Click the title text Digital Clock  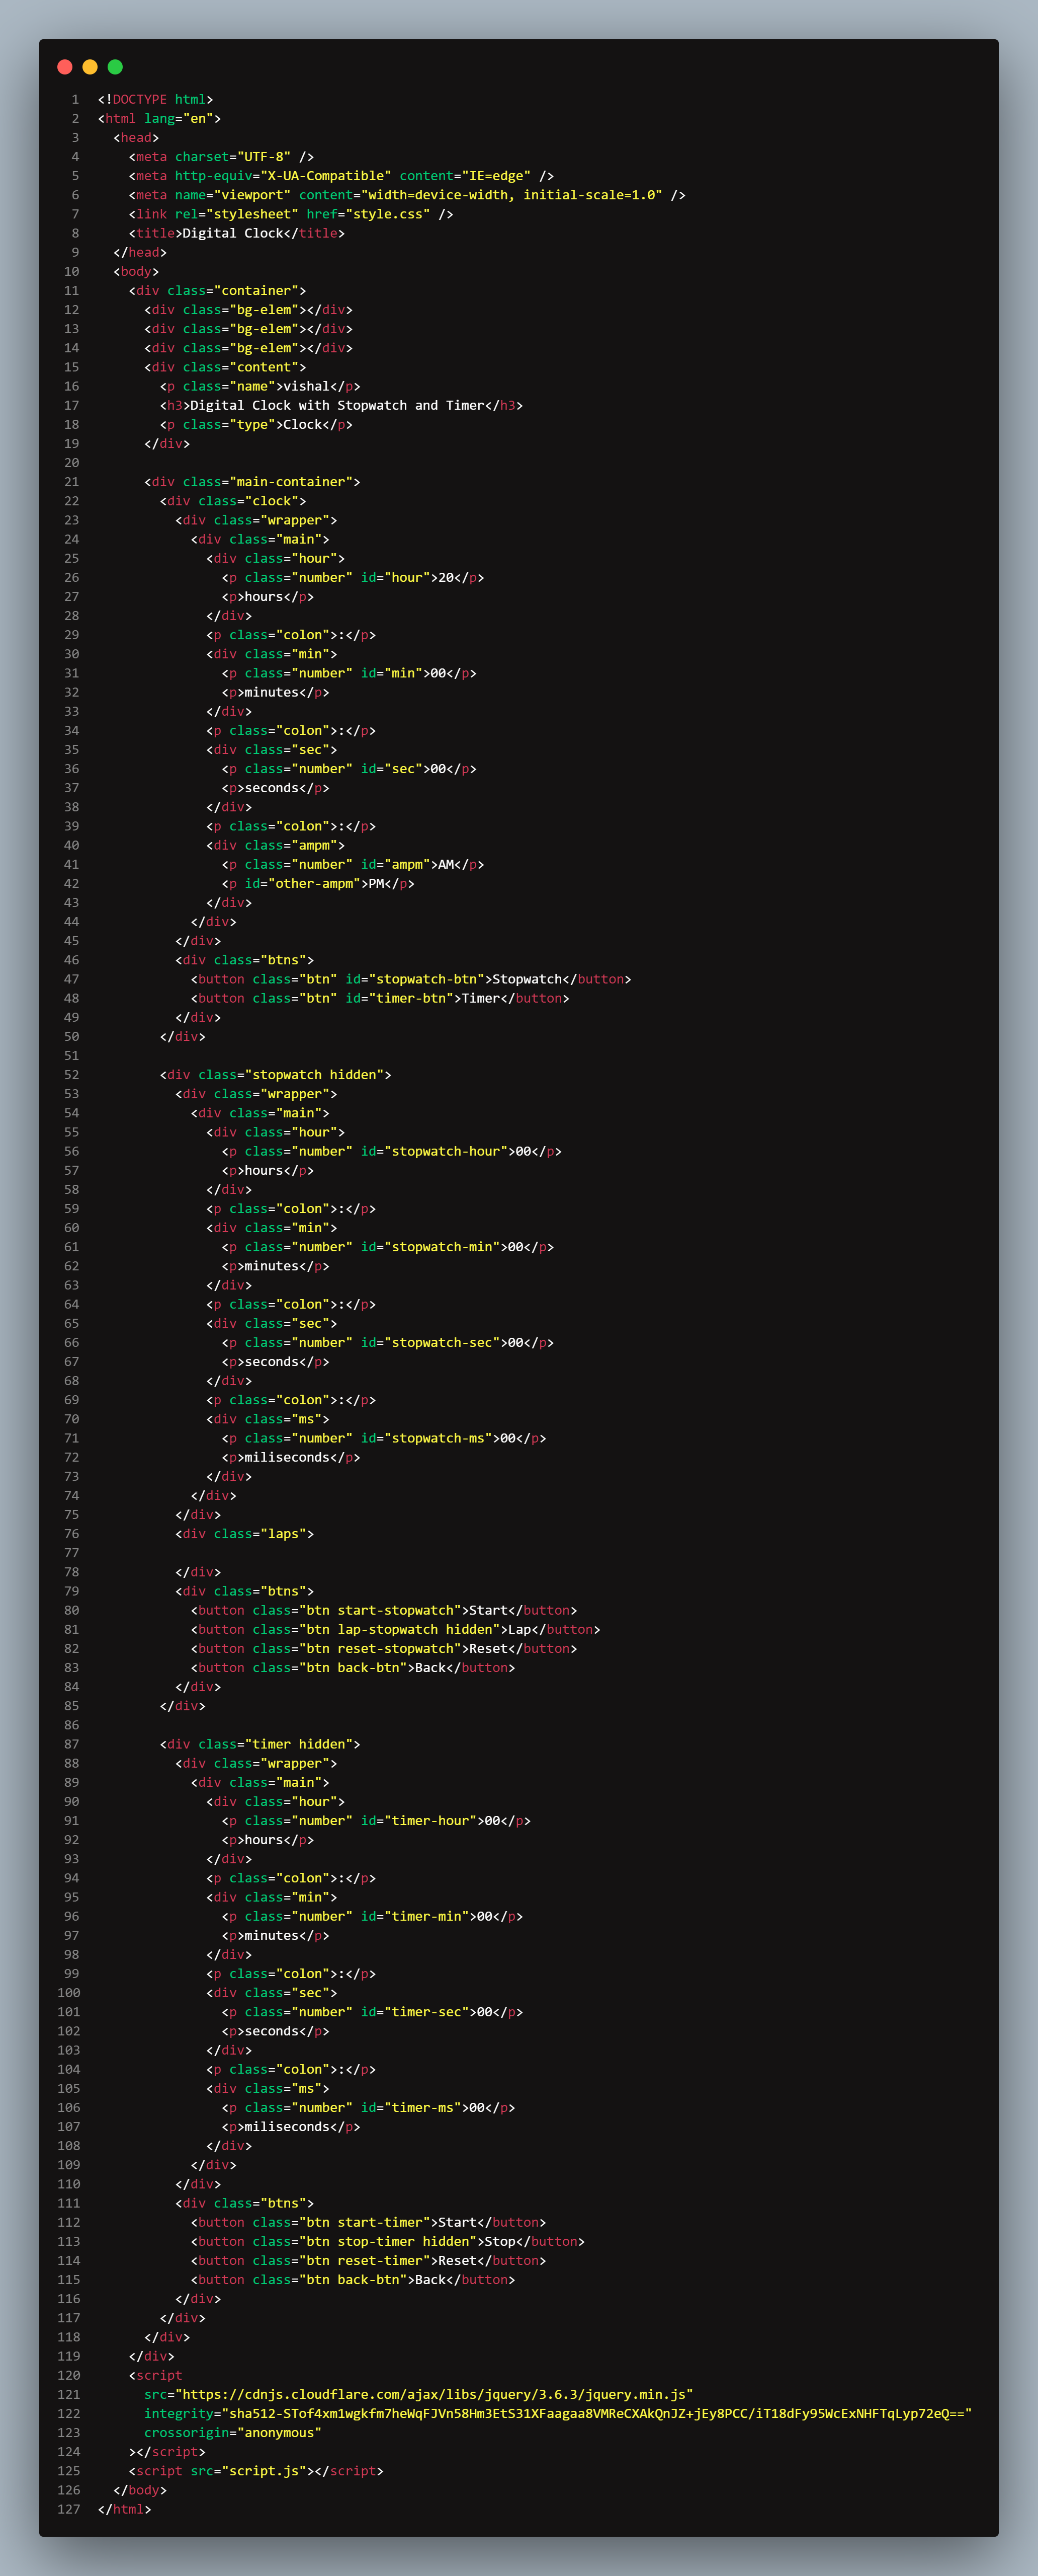[233, 233]
